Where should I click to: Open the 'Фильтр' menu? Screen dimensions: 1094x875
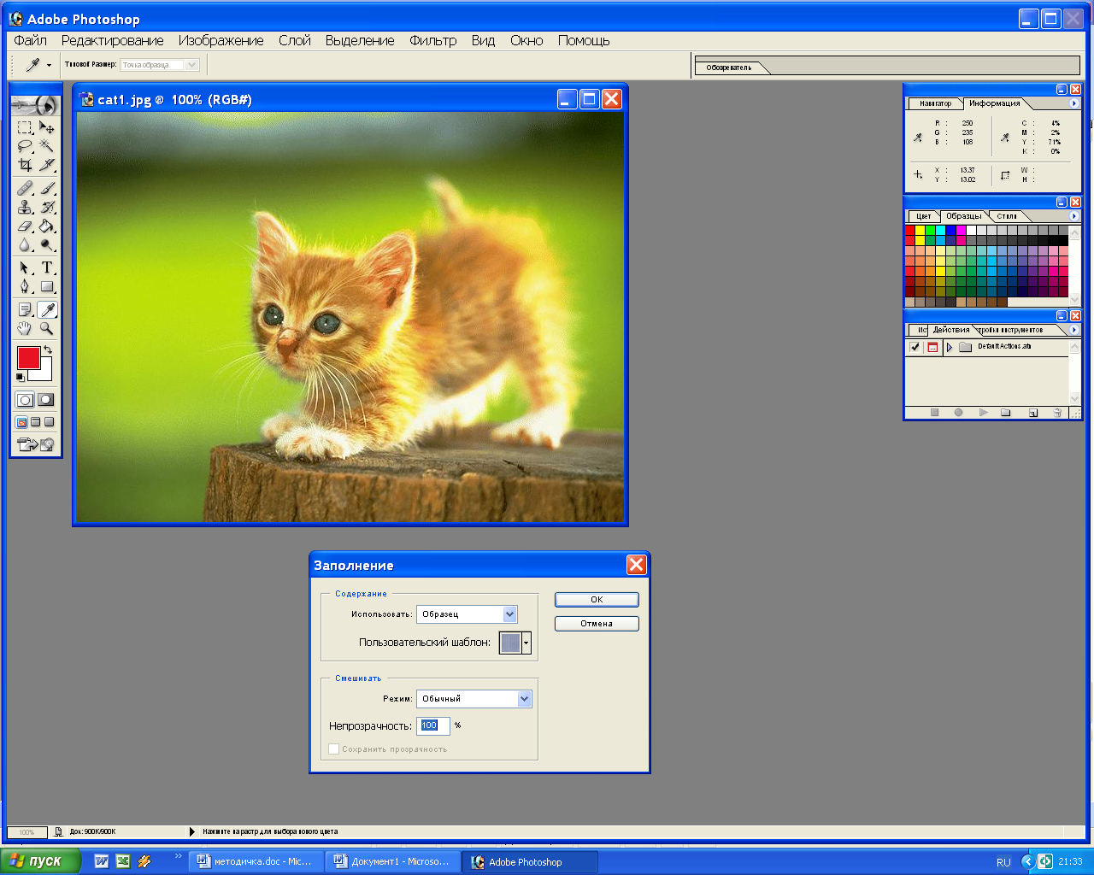[432, 40]
